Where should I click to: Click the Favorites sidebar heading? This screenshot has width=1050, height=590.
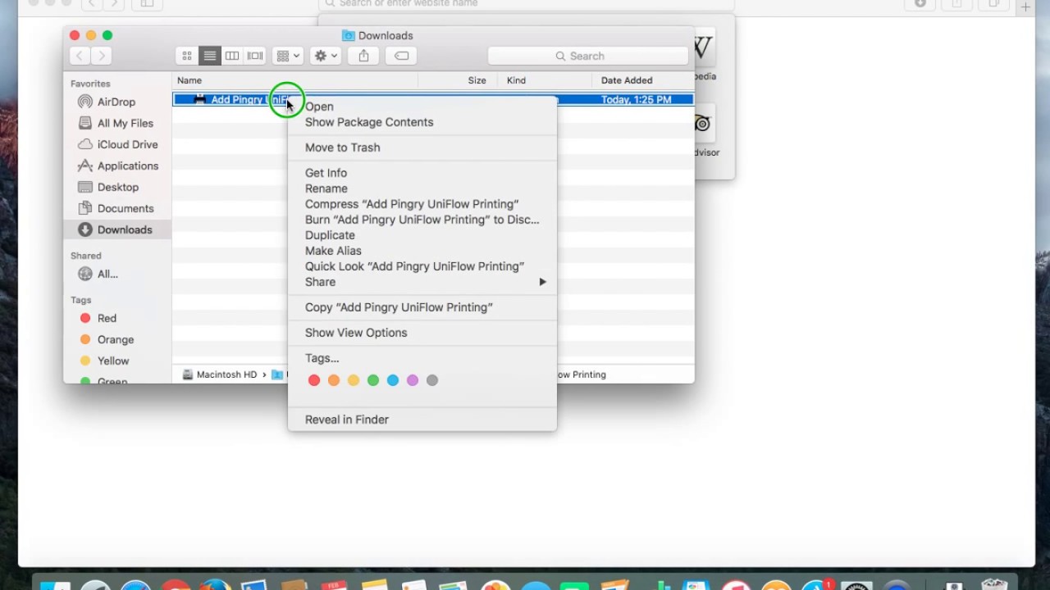coord(90,84)
